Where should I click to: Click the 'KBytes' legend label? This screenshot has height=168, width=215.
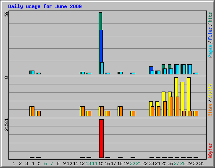[210, 151]
